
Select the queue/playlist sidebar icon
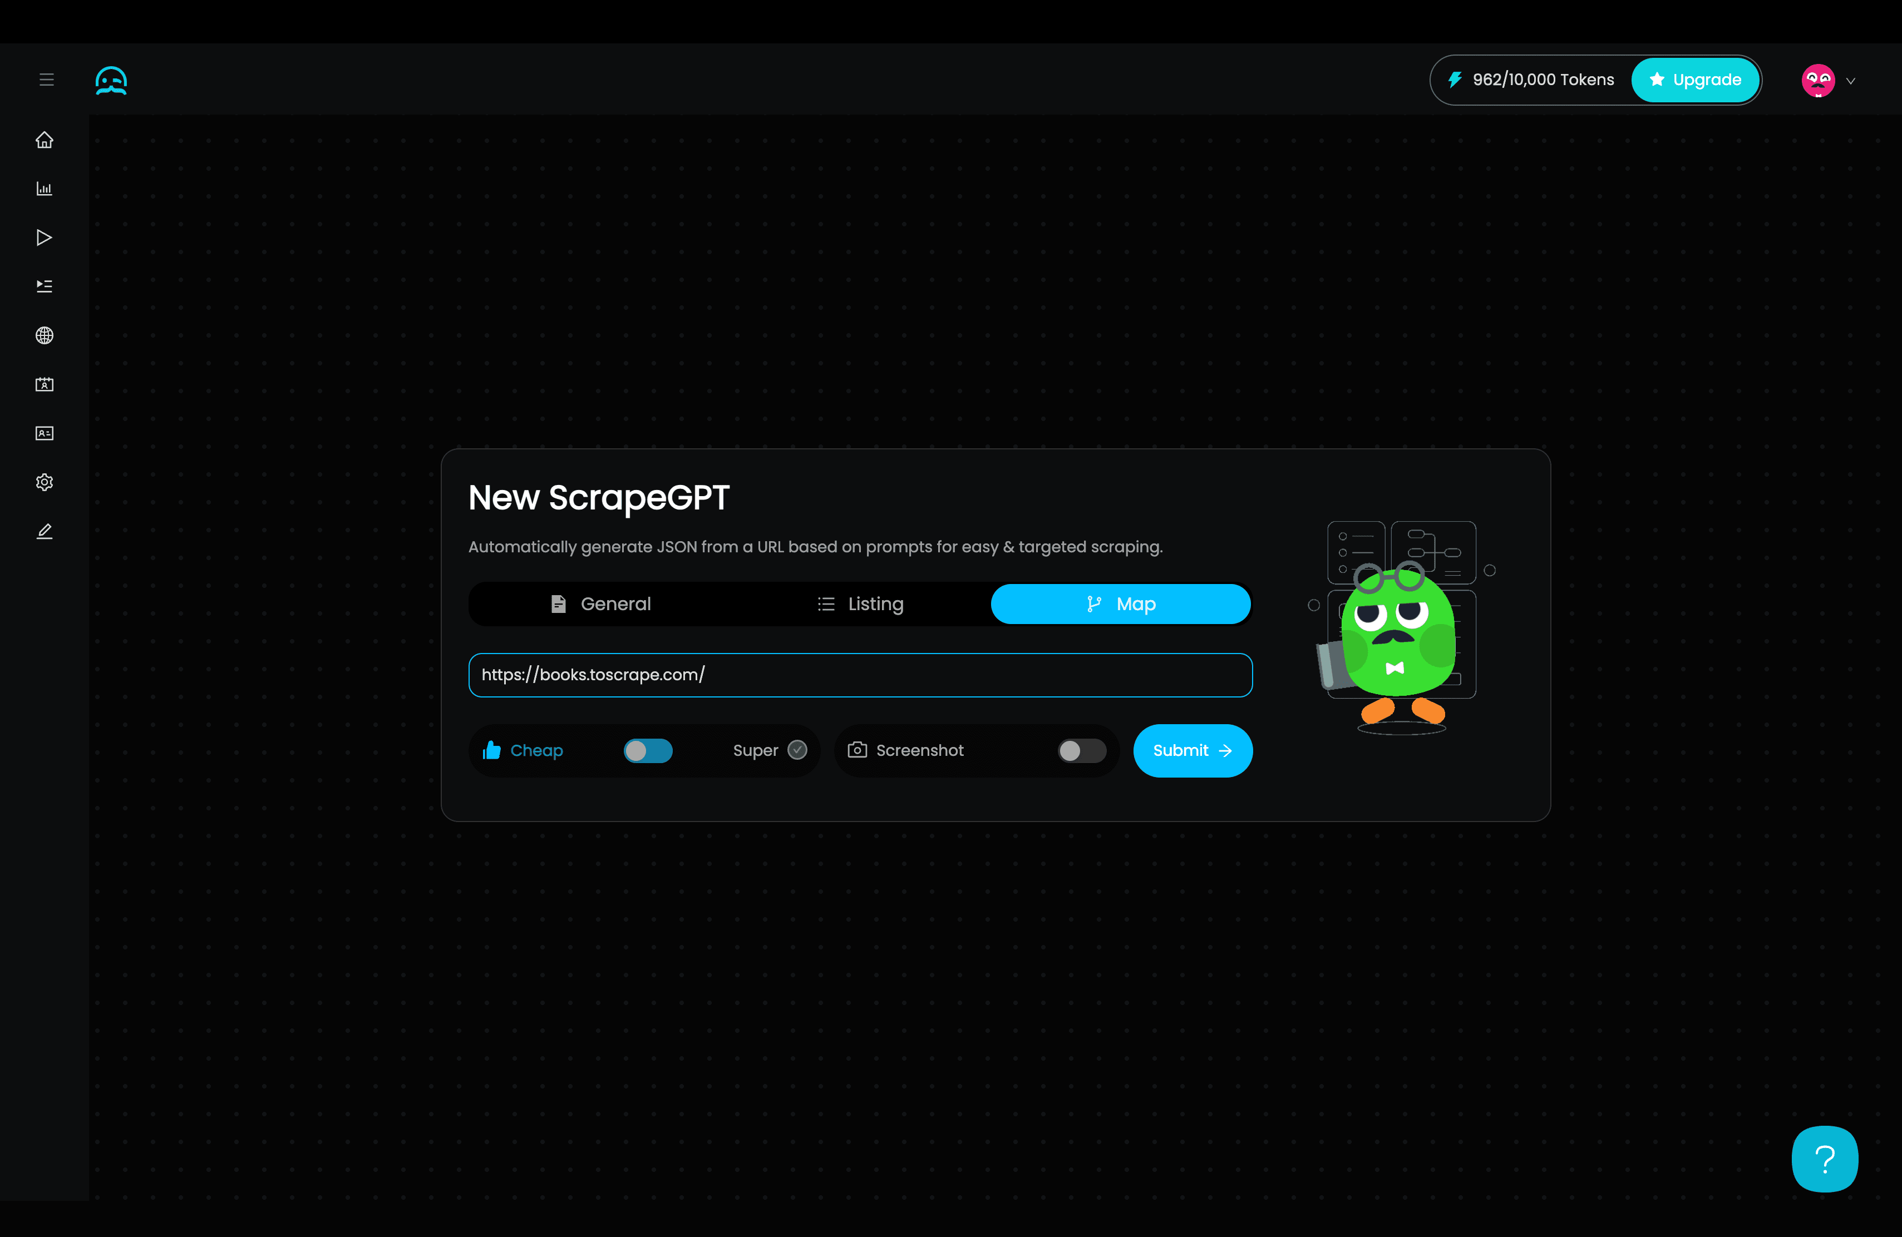(x=45, y=285)
